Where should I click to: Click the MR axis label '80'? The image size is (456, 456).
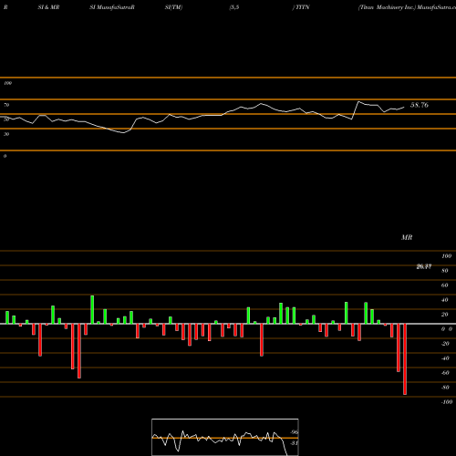tap(445, 271)
